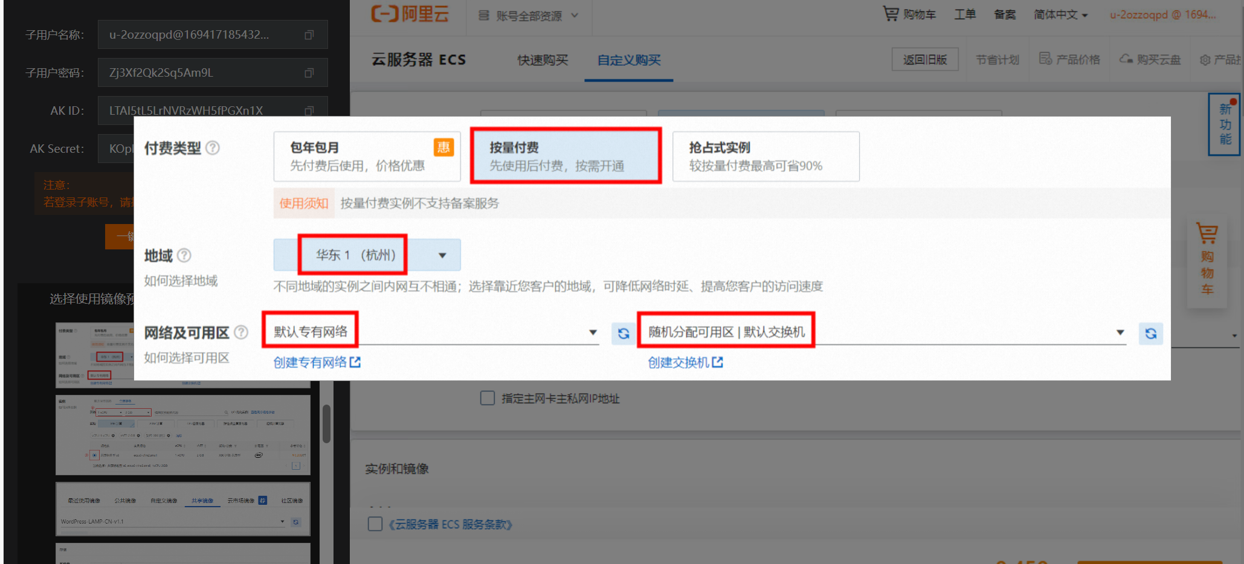Screen dimensions: 1244x564
Task: Open the 创建交换机 link
Action: (685, 362)
